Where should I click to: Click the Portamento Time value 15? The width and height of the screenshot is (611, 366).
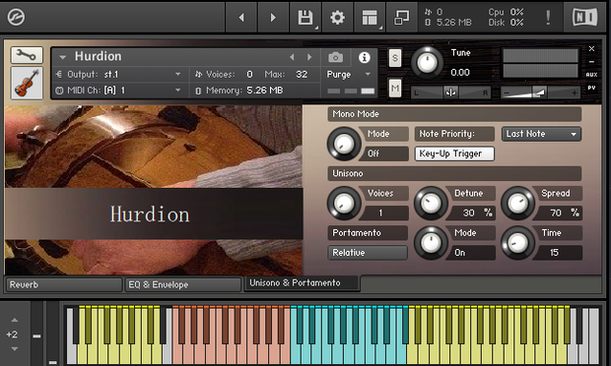coord(554,253)
